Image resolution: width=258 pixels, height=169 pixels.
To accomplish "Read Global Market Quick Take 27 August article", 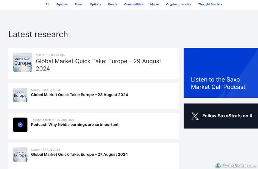I will [x=79, y=155].
